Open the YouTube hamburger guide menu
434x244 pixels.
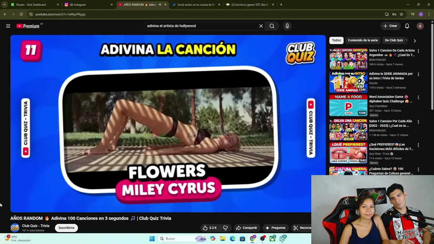(8, 26)
